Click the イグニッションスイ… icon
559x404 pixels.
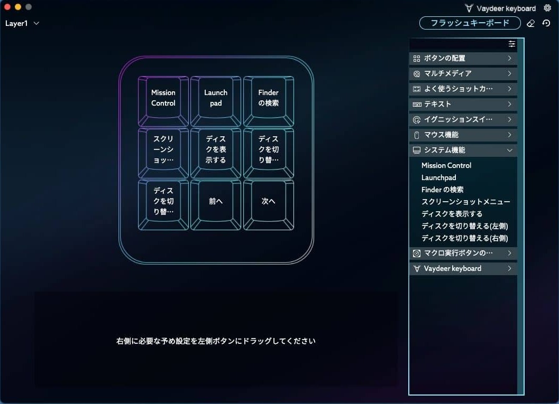[x=416, y=119]
